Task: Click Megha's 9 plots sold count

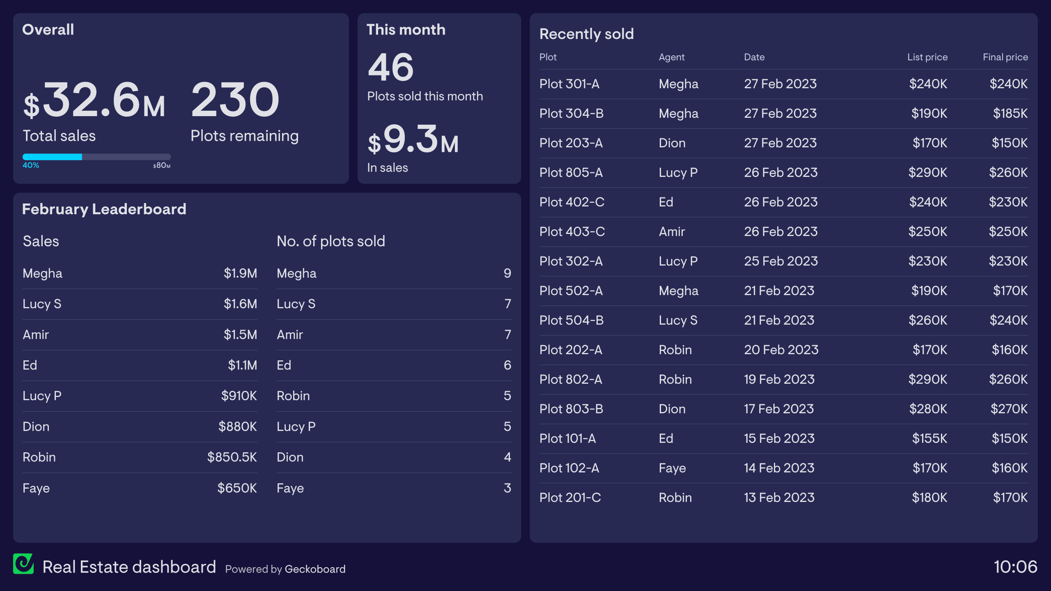Action: point(507,274)
